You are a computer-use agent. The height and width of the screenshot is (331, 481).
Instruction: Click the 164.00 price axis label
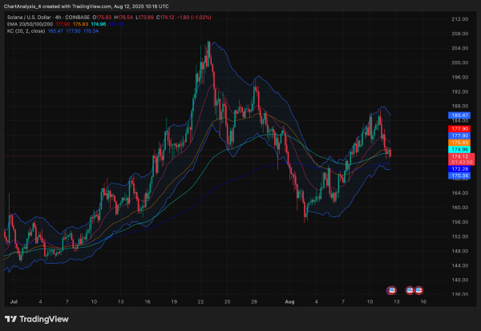coord(460,193)
